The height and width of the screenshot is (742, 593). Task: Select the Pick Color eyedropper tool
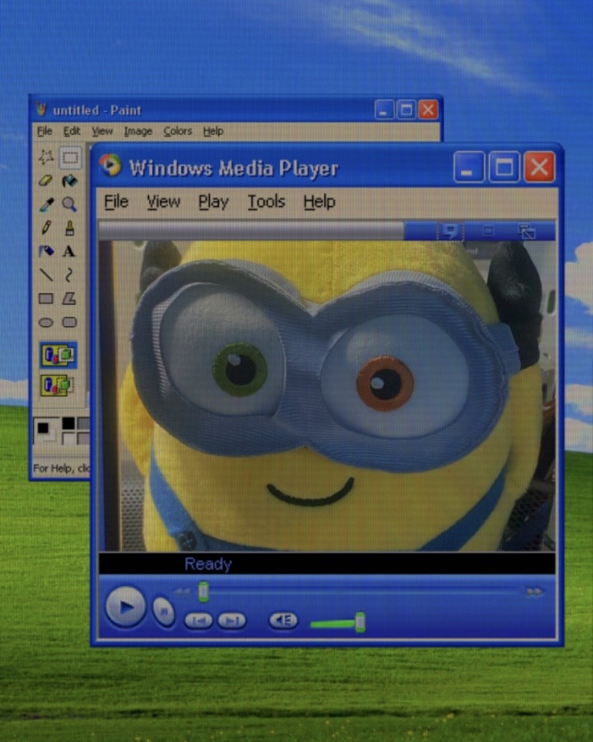46,204
